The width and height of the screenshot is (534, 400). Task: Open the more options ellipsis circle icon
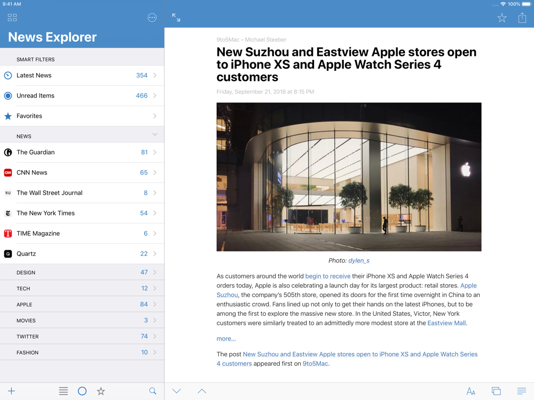(152, 18)
